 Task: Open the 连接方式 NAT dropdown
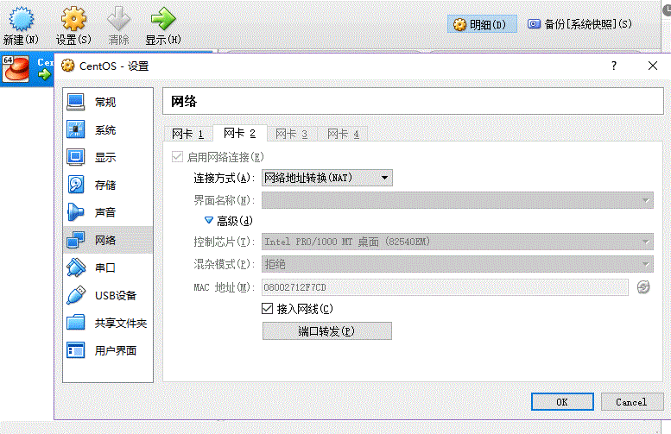327,178
